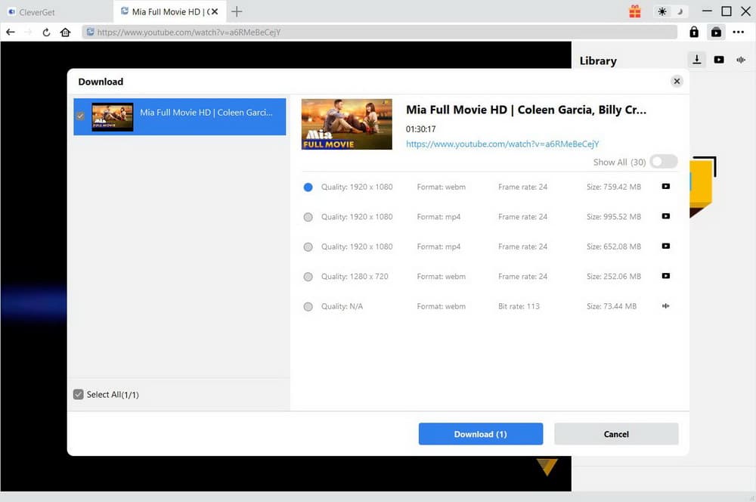
Task: Open the three-dots more menu
Action: click(738, 33)
